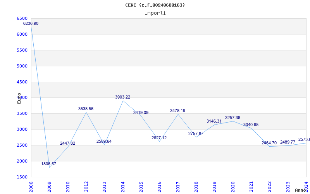Click data label 1806.57
Screen dimensions: 310x194
[49, 164]
